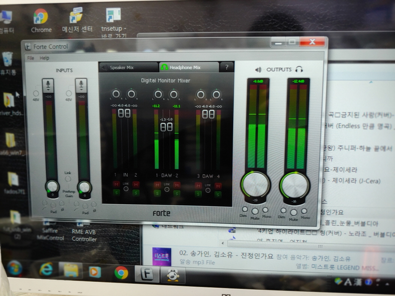Image resolution: width=395 pixels, height=296 pixels.
Task: Enable the low-cut filter on Input 1
Action: point(45,203)
